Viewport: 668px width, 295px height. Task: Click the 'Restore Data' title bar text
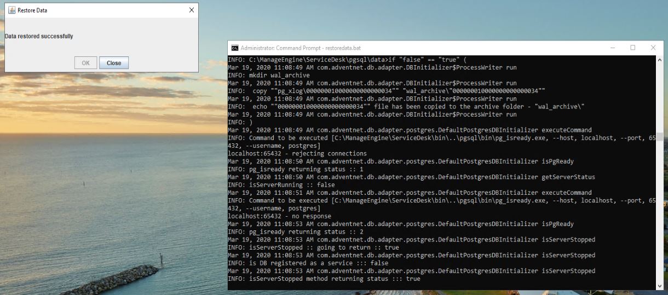32,10
